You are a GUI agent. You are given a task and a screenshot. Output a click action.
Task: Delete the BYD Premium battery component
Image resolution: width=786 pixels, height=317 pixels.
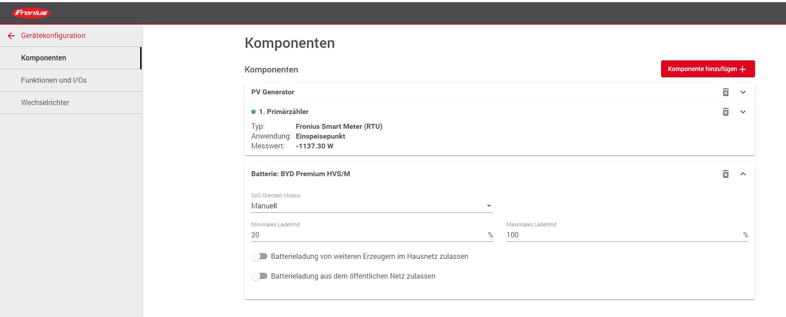point(726,174)
